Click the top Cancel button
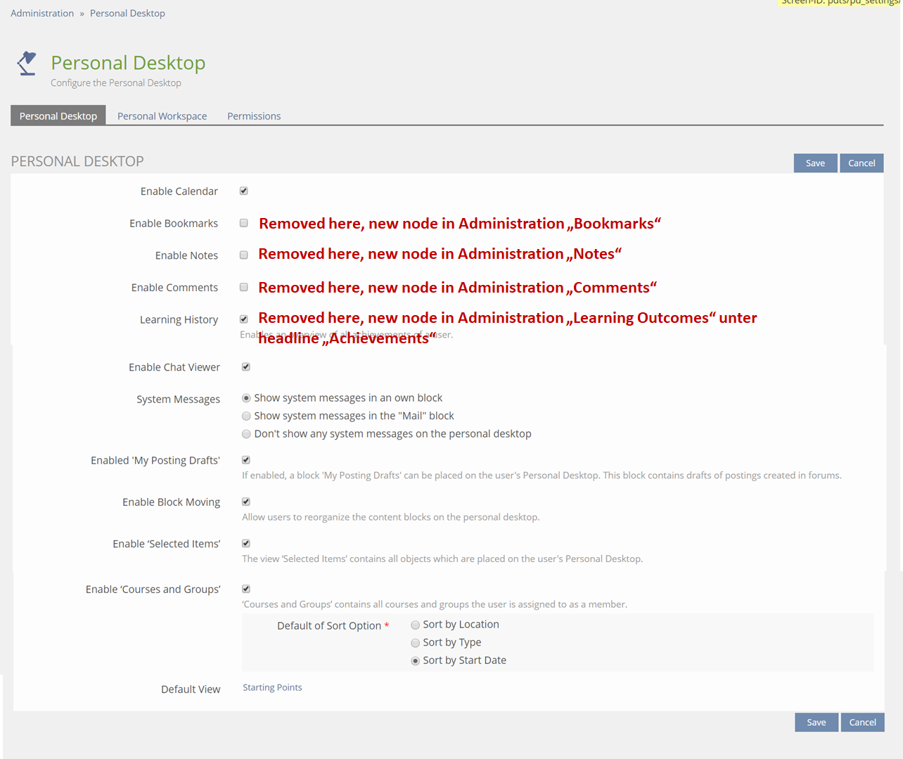Viewport: 903px width, 759px height. pos(862,163)
